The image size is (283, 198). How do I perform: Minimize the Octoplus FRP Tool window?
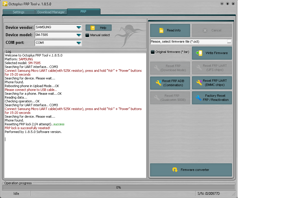(x=222, y=4)
